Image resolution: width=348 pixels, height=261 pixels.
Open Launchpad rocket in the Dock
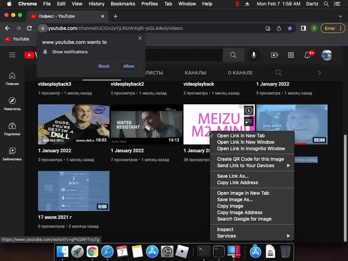(77, 252)
